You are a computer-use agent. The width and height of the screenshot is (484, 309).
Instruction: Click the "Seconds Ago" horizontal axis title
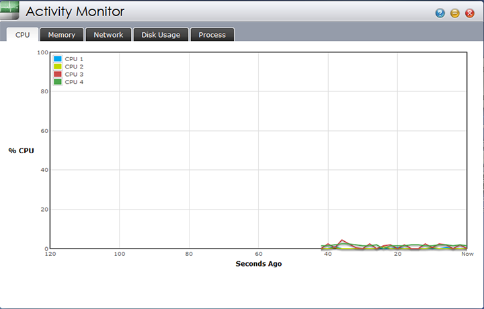pyautogui.click(x=258, y=264)
